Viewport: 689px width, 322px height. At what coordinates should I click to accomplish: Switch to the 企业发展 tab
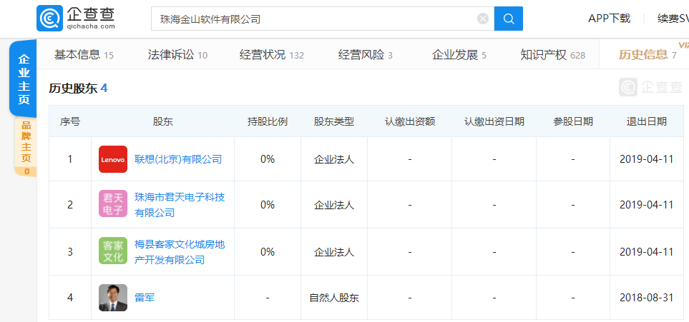click(459, 55)
